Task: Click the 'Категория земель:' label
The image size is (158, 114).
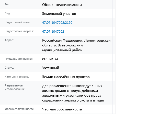Action: point(17,77)
